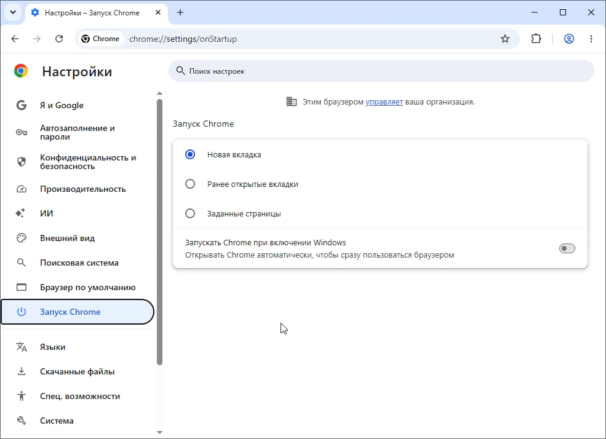The width and height of the screenshot is (606, 439).
Task: Toggle Запускать Chrome при включении Windows
Action: 567,248
